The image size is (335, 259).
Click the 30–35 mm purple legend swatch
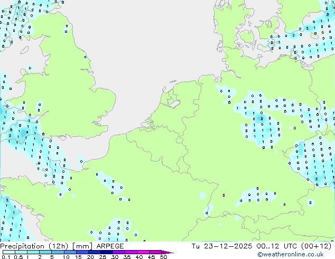click(118, 252)
